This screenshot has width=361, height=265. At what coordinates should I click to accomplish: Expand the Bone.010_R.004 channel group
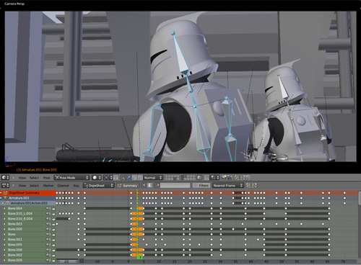(x=4, y=219)
